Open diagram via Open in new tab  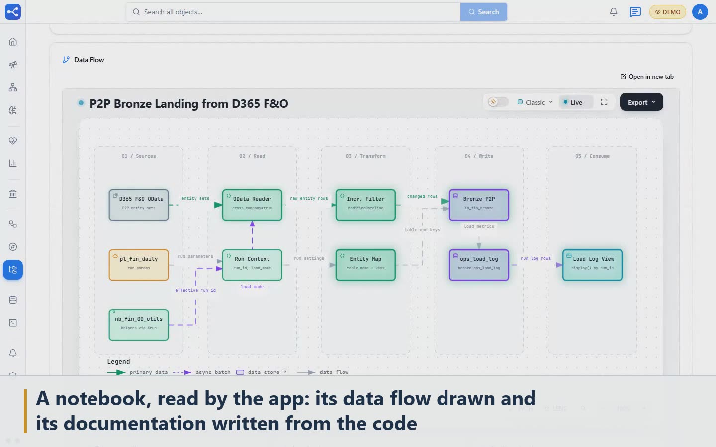click(x=647, y=77)
